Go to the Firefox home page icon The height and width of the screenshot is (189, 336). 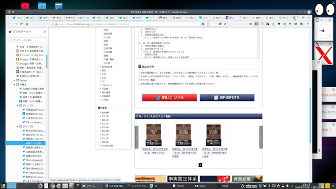tap(27, 24)
